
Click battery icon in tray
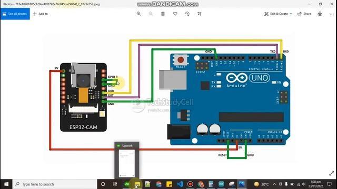[x=292, y=184]
